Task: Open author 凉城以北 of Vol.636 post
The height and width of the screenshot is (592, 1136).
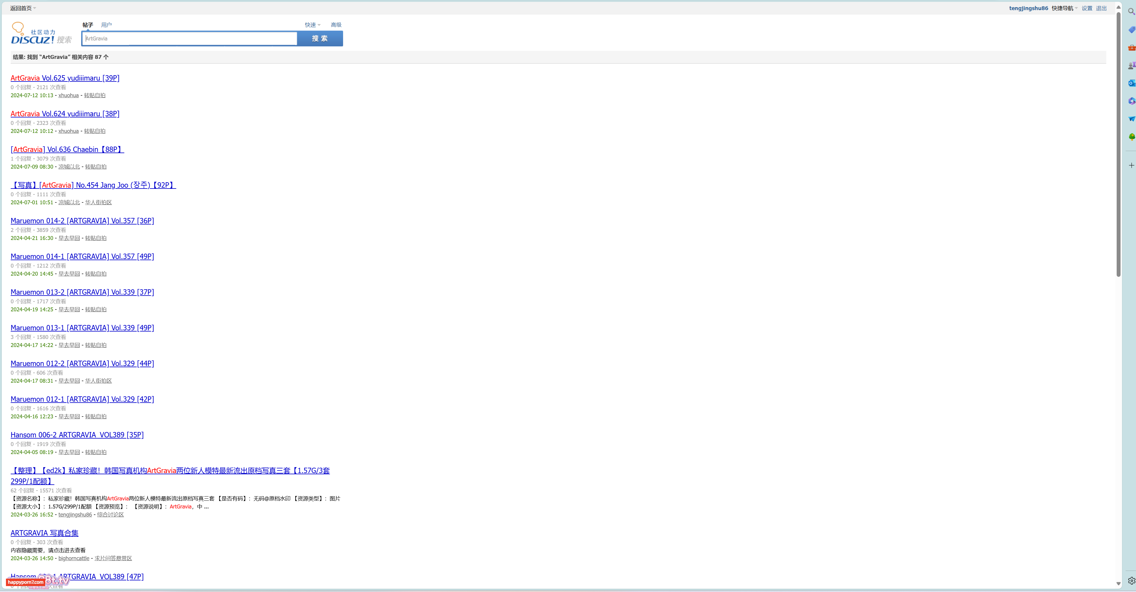Action: [69, 167]
